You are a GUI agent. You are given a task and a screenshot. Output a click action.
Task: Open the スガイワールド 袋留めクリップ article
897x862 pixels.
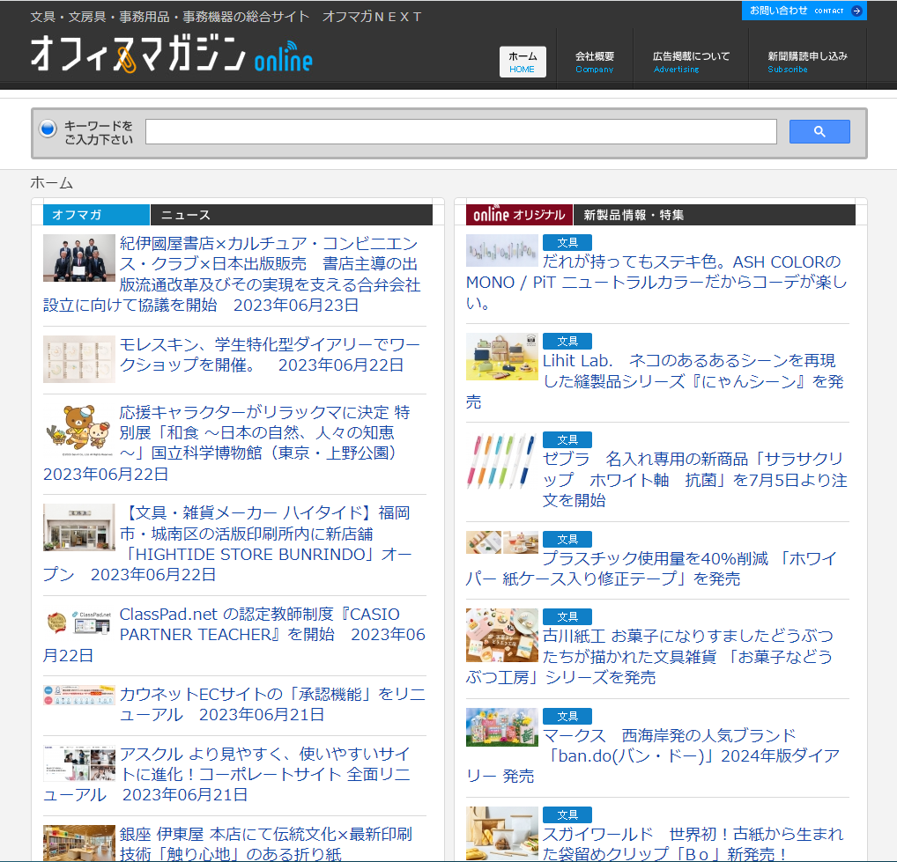point(694,844)
